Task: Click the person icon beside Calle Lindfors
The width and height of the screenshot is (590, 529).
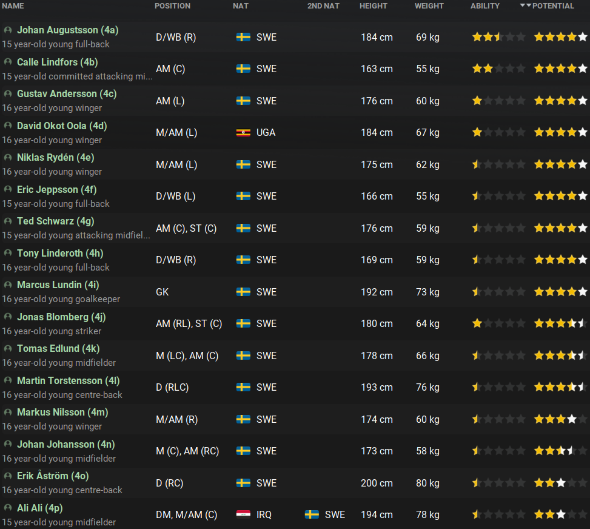Action: point(7,62)
